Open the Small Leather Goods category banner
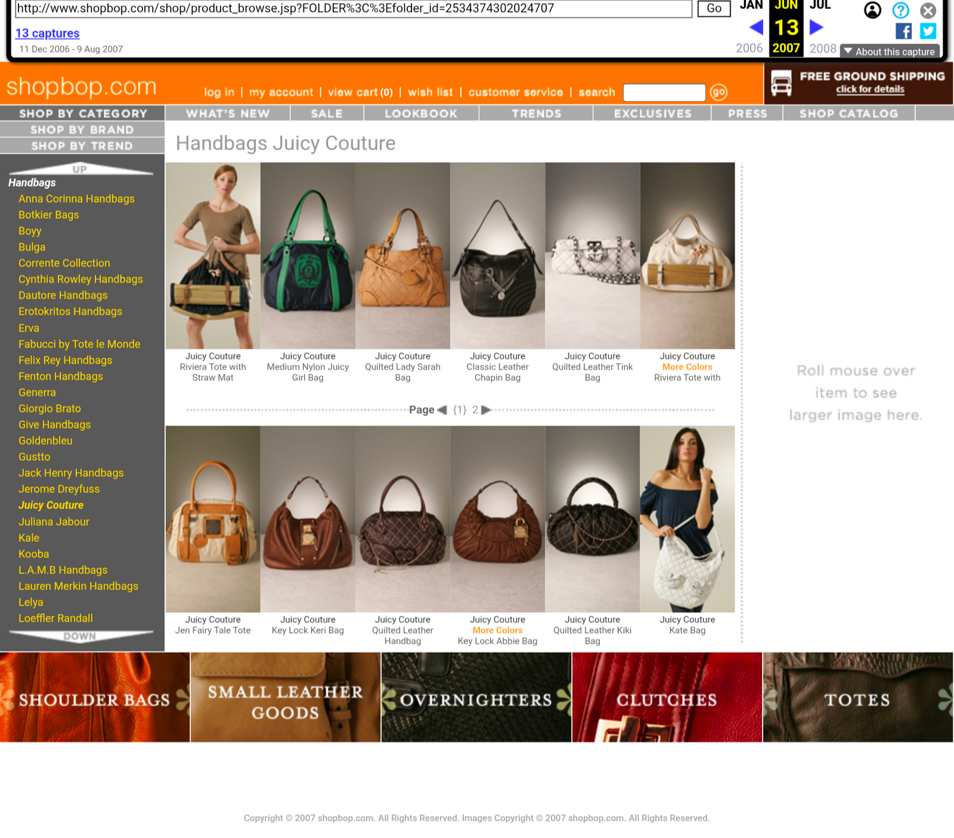954x838 pixels. coord(286,697)
